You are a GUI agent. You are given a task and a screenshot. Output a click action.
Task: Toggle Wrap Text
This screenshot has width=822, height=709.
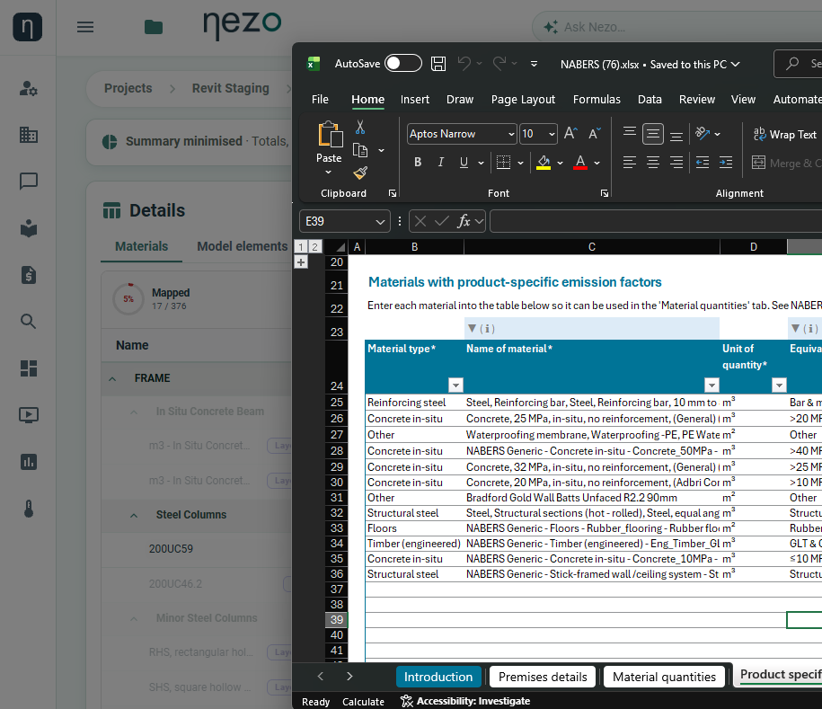pos(785,134)
